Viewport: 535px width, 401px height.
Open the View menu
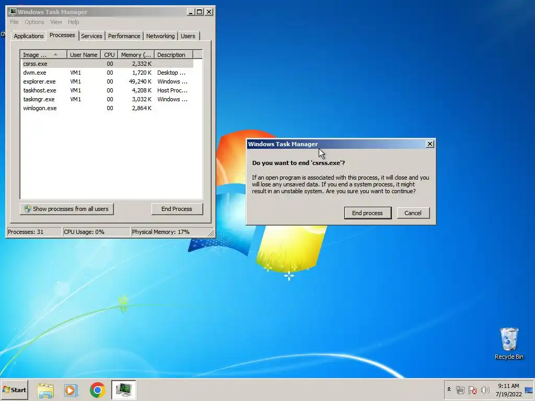click(x=56, y=22)
